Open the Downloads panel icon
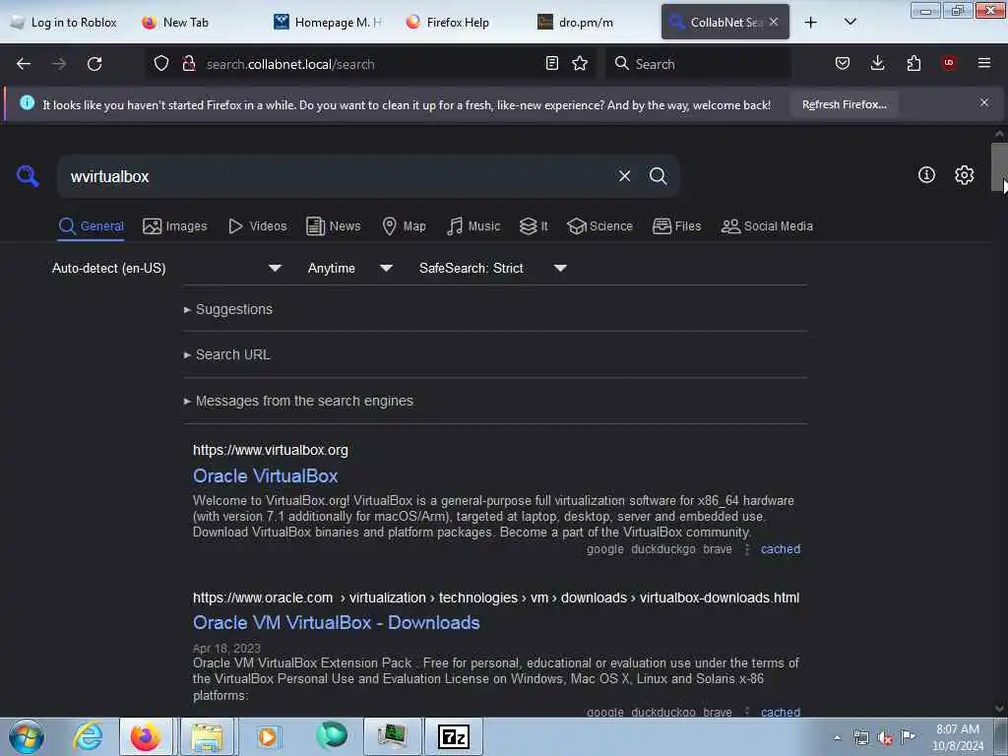Viewport: 1008px width, 756px height. pyautogui.click(x=877, y=63)
